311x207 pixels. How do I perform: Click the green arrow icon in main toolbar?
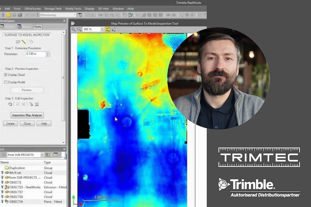[130, 15]
